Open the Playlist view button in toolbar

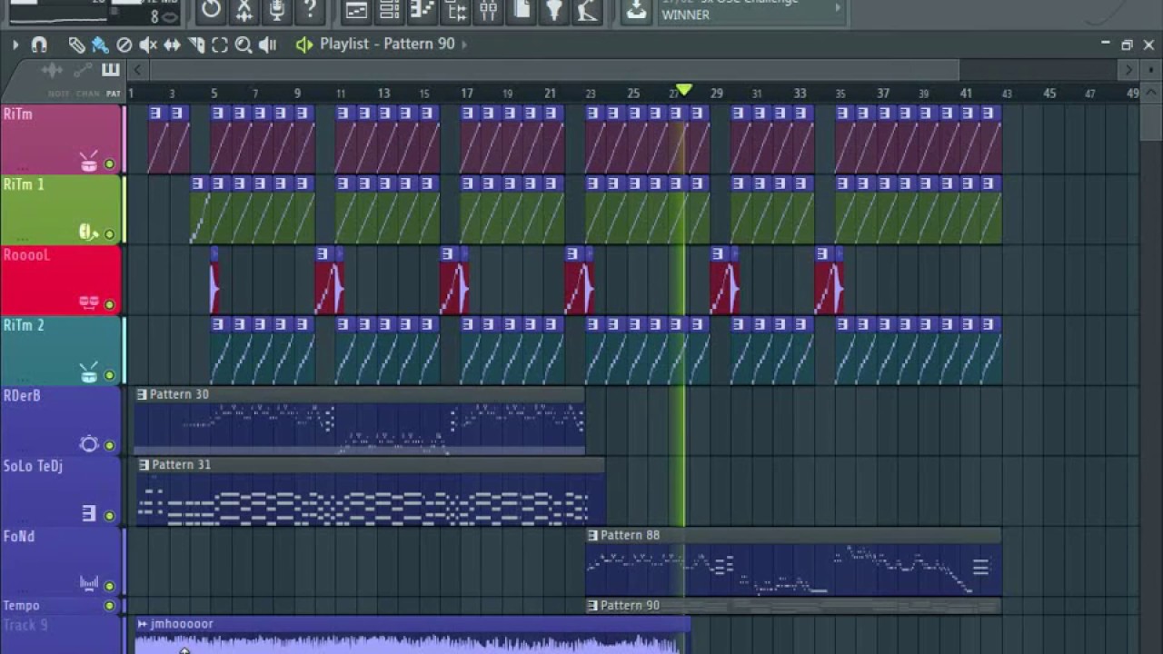click(x=357, y=11)
